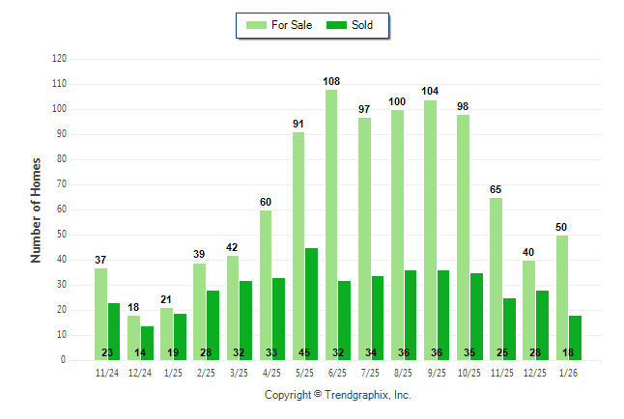This screenshot has width=624, height=419.
Task: Click the Sold legend color swatch
Action: click(338, 25)
